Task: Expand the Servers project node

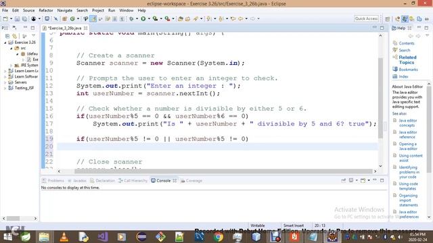Action: tap(5, 82)
